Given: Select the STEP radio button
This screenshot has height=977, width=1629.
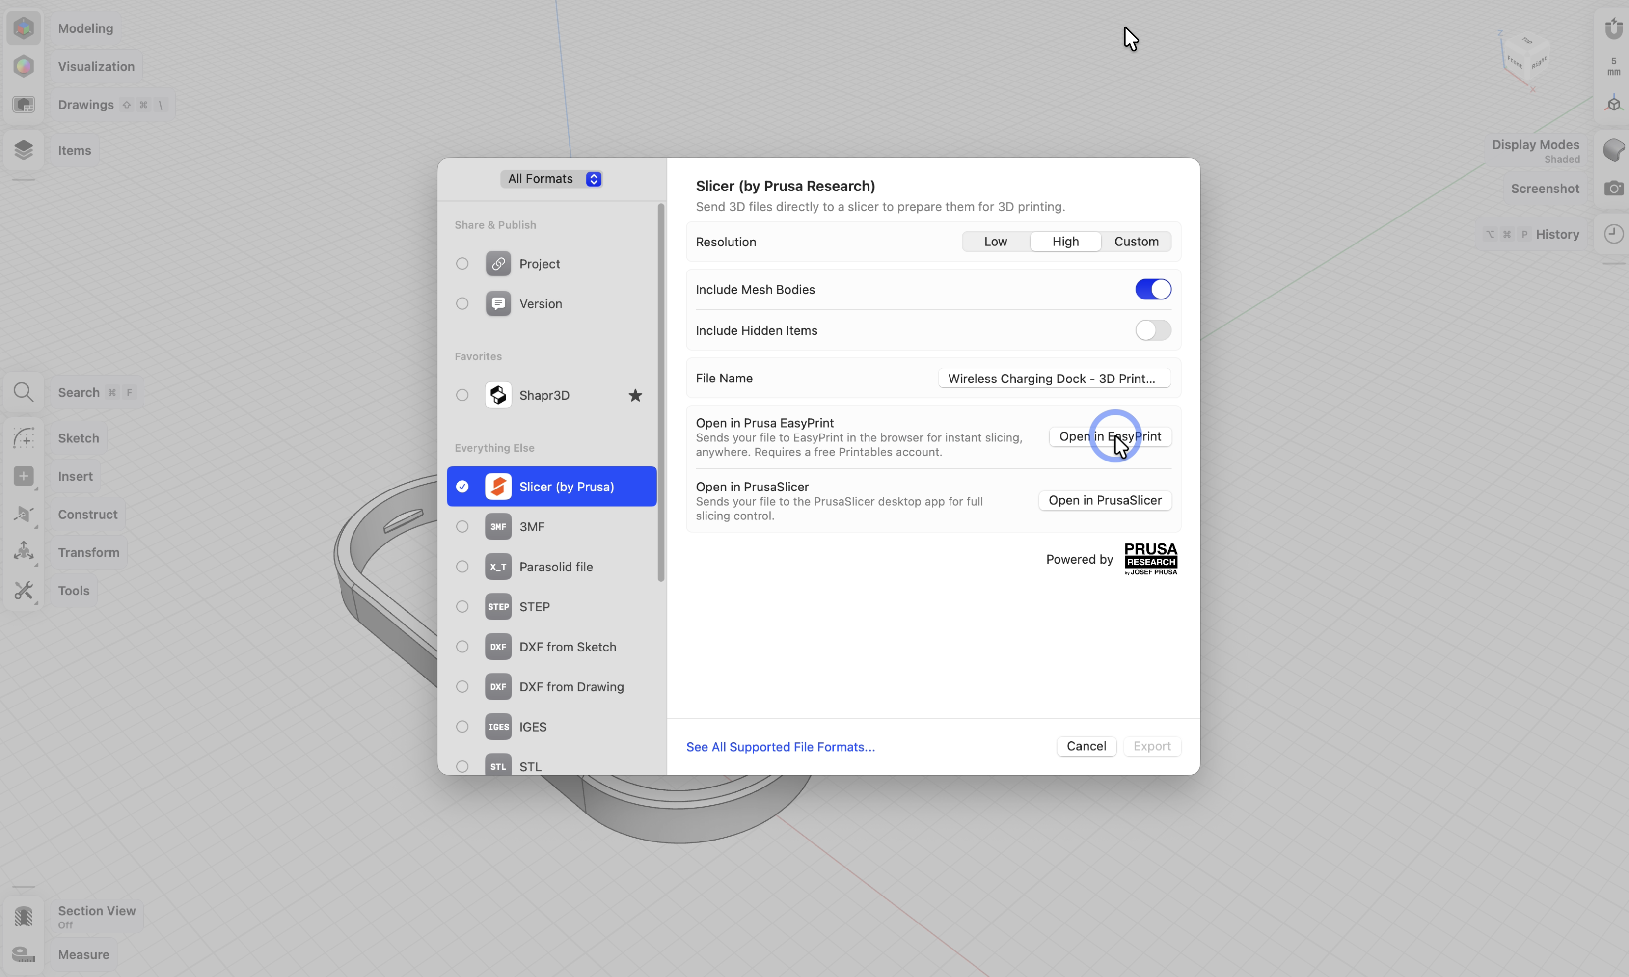Looking at the screenshot, I should click(x=462, y=607).
